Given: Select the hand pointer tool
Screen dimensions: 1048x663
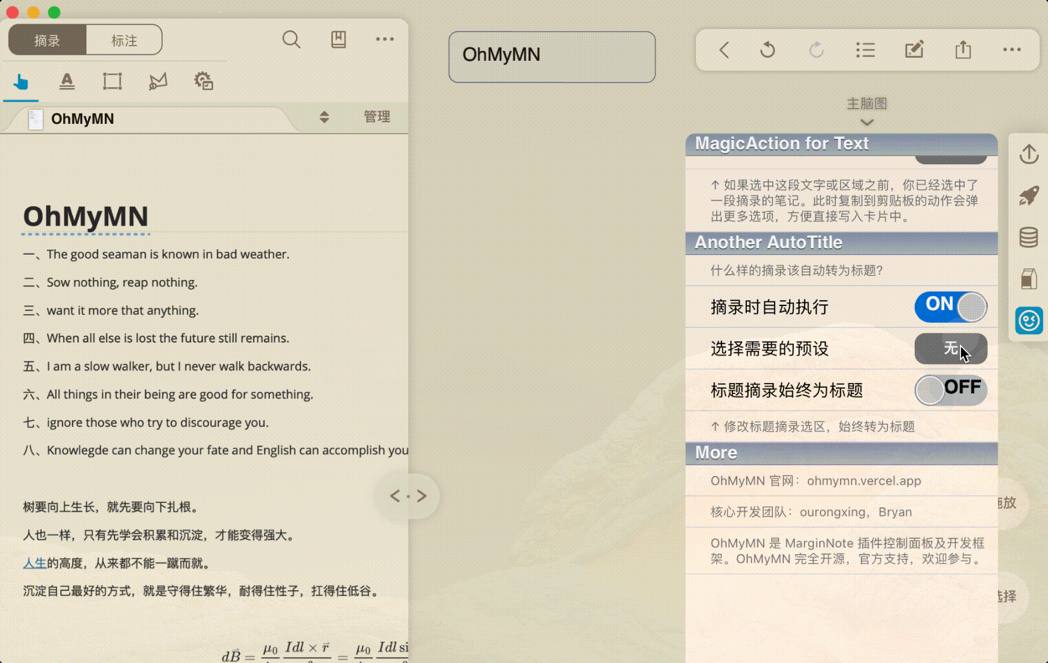Looking at the screenshot, I should (21, 82).
